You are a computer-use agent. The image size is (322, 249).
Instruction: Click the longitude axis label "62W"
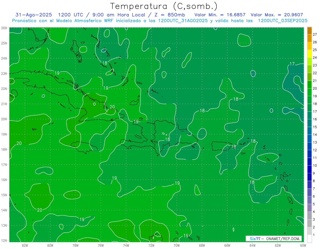(x=278, y=245)
